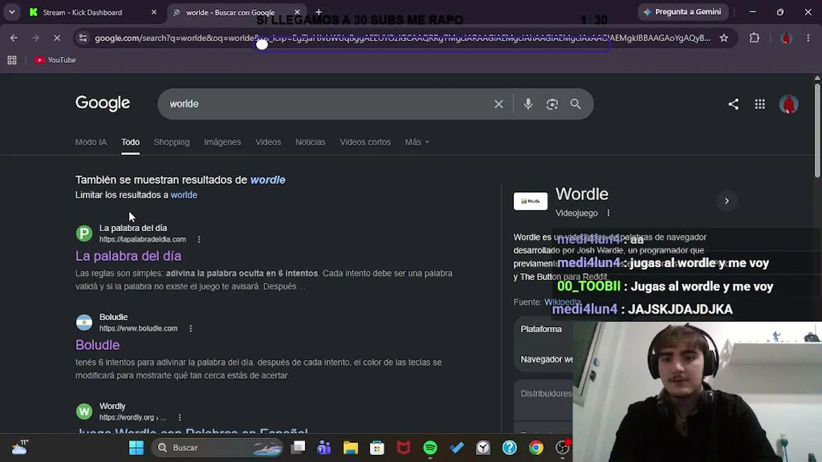822x462 pixels.
Task: Open the blue checkmark To Do app
Action: [457, 447]
